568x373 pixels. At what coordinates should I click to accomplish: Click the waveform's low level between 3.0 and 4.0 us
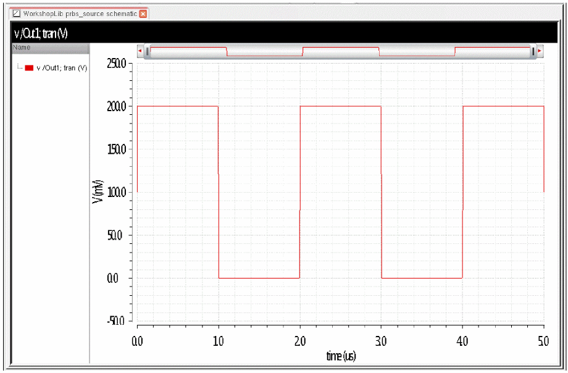pos(422,278)
